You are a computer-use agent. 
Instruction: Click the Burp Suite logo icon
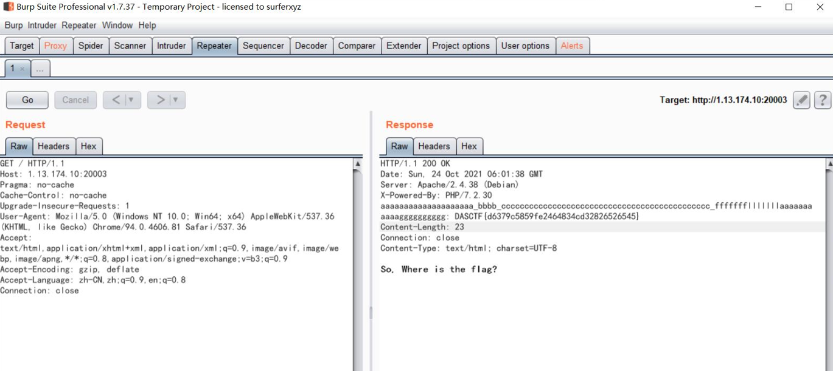(x=8, y=7)
